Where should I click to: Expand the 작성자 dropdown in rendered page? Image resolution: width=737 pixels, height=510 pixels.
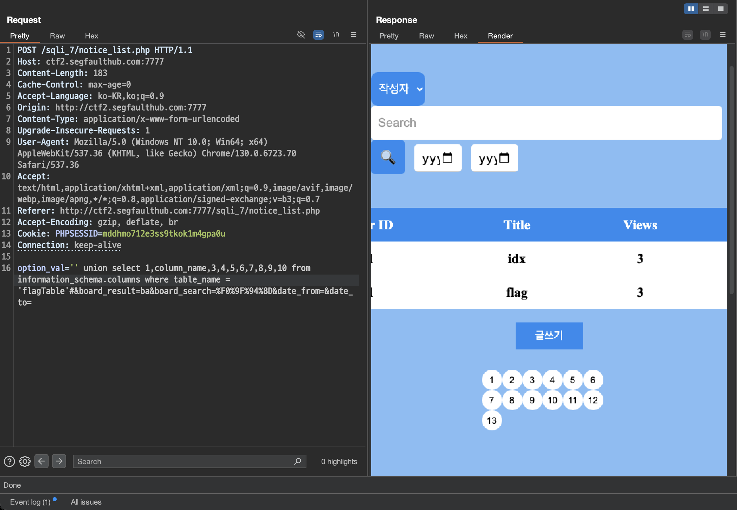(398, 89)
